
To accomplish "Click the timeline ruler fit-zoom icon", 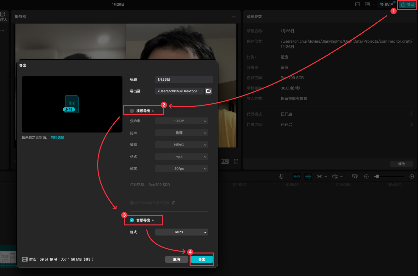I will pos(355,176).
